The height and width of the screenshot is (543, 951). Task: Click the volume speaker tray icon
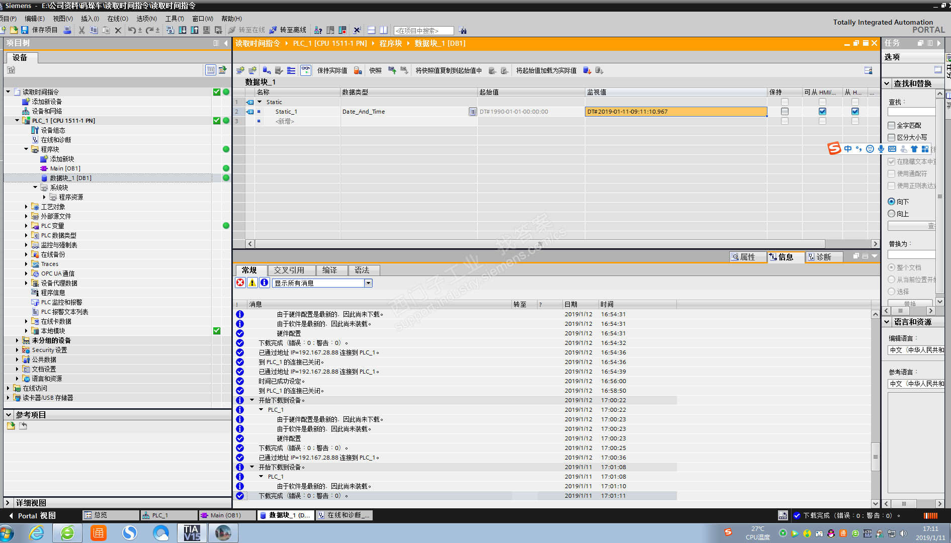point(904,533)
